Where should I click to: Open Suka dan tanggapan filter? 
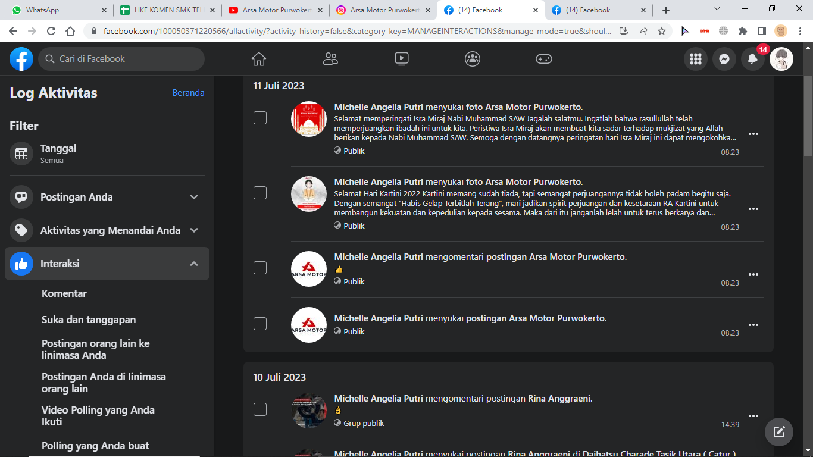tap(89, 320)
